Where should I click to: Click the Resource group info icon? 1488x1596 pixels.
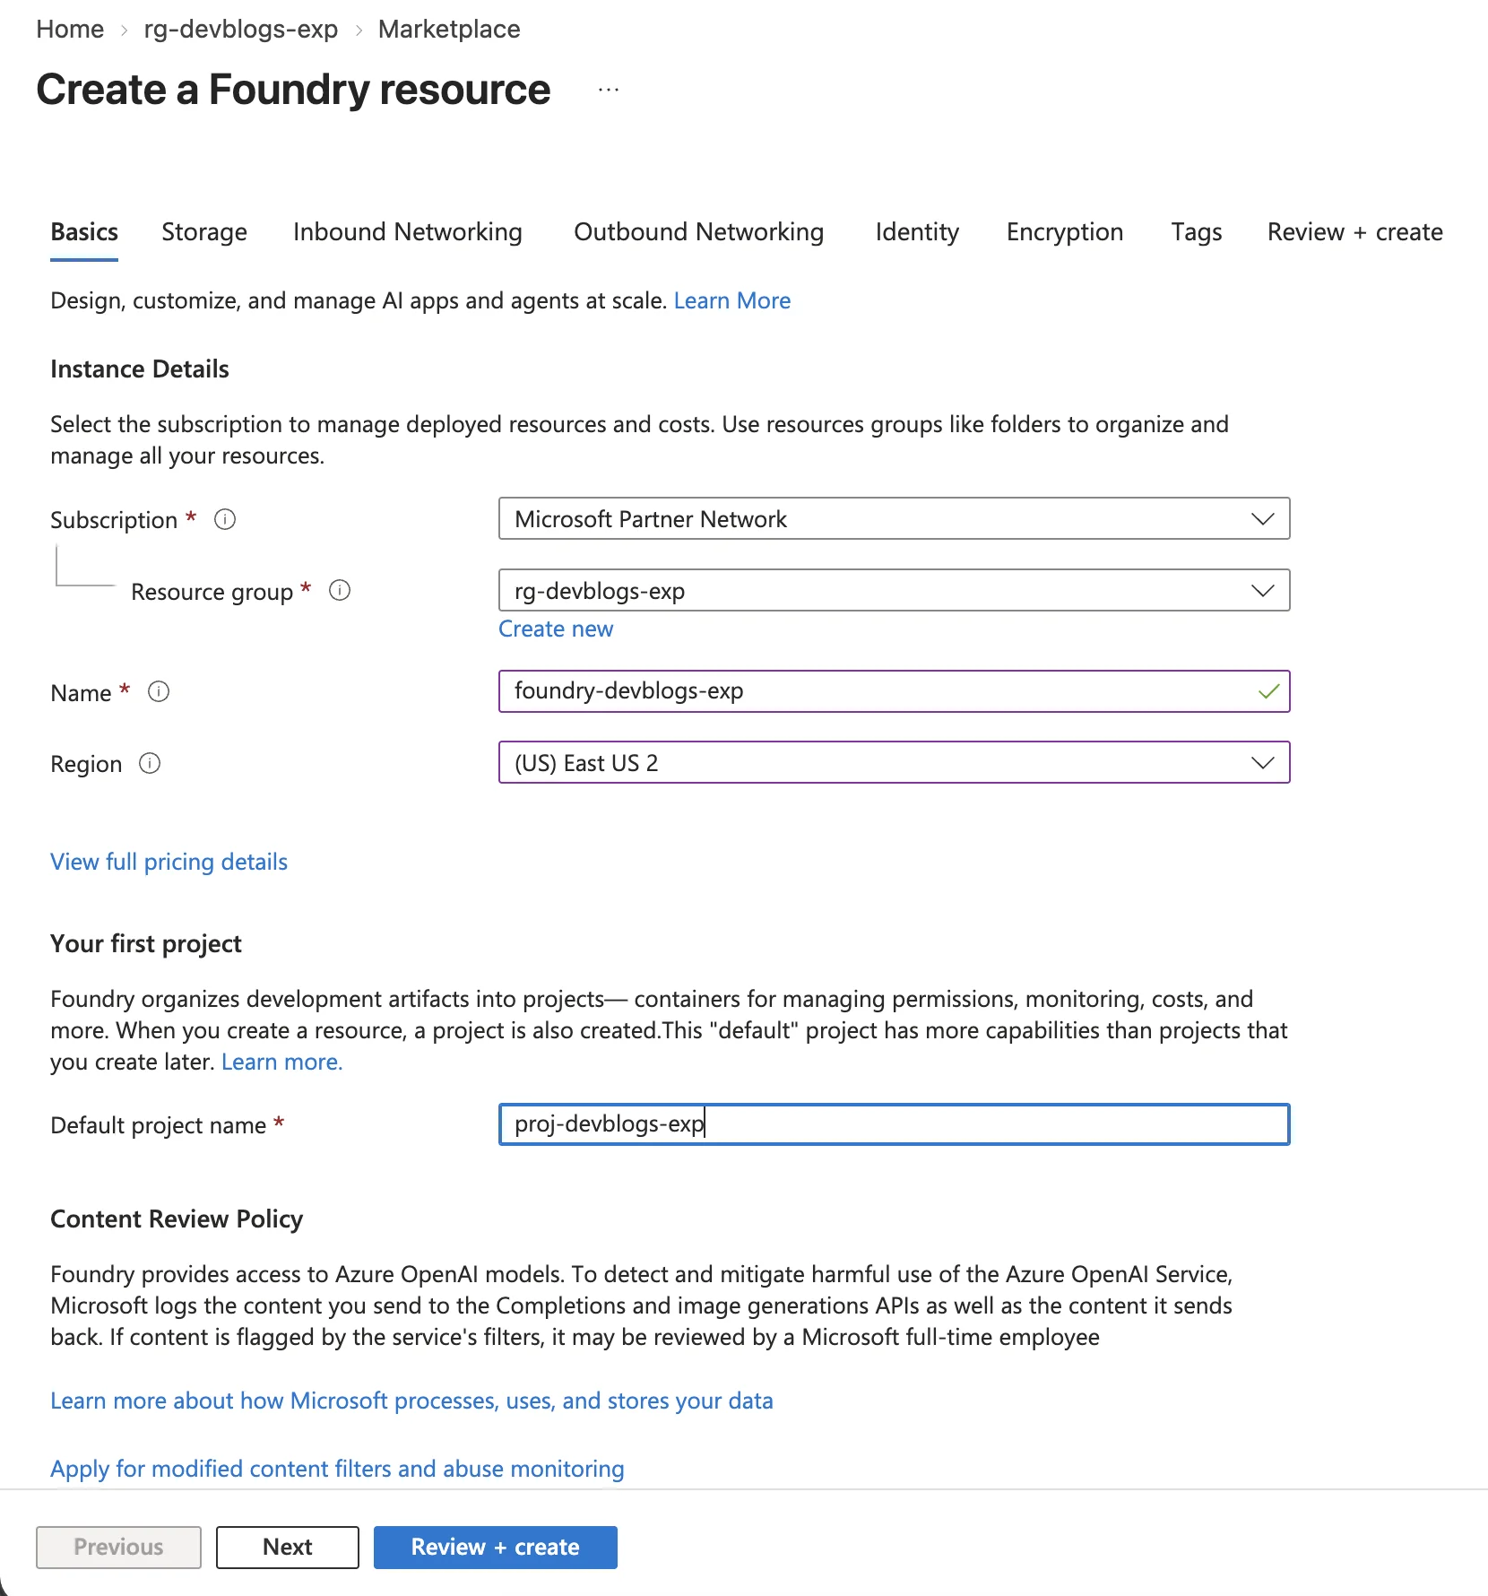coord(340,590)
